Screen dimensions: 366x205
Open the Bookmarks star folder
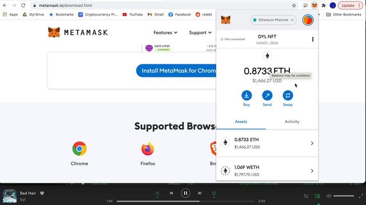click(x=61, y=14)
